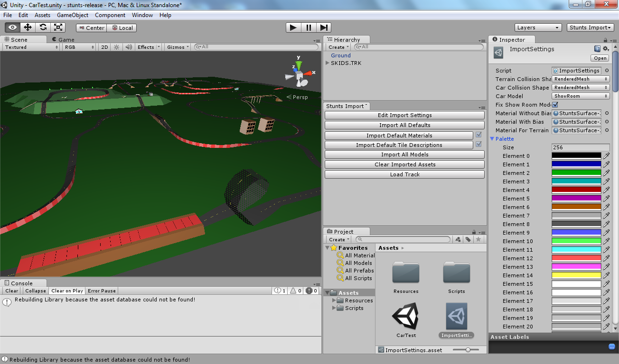
Task: Click the Project favorites star icon
Action: tap(478, 239)
